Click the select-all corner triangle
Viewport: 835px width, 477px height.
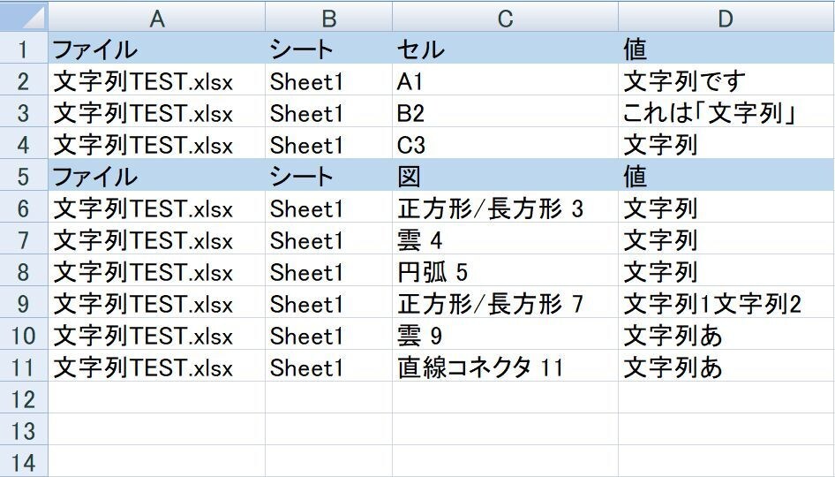24,17
